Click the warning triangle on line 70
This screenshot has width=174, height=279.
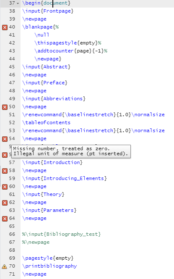pos(5,266)
